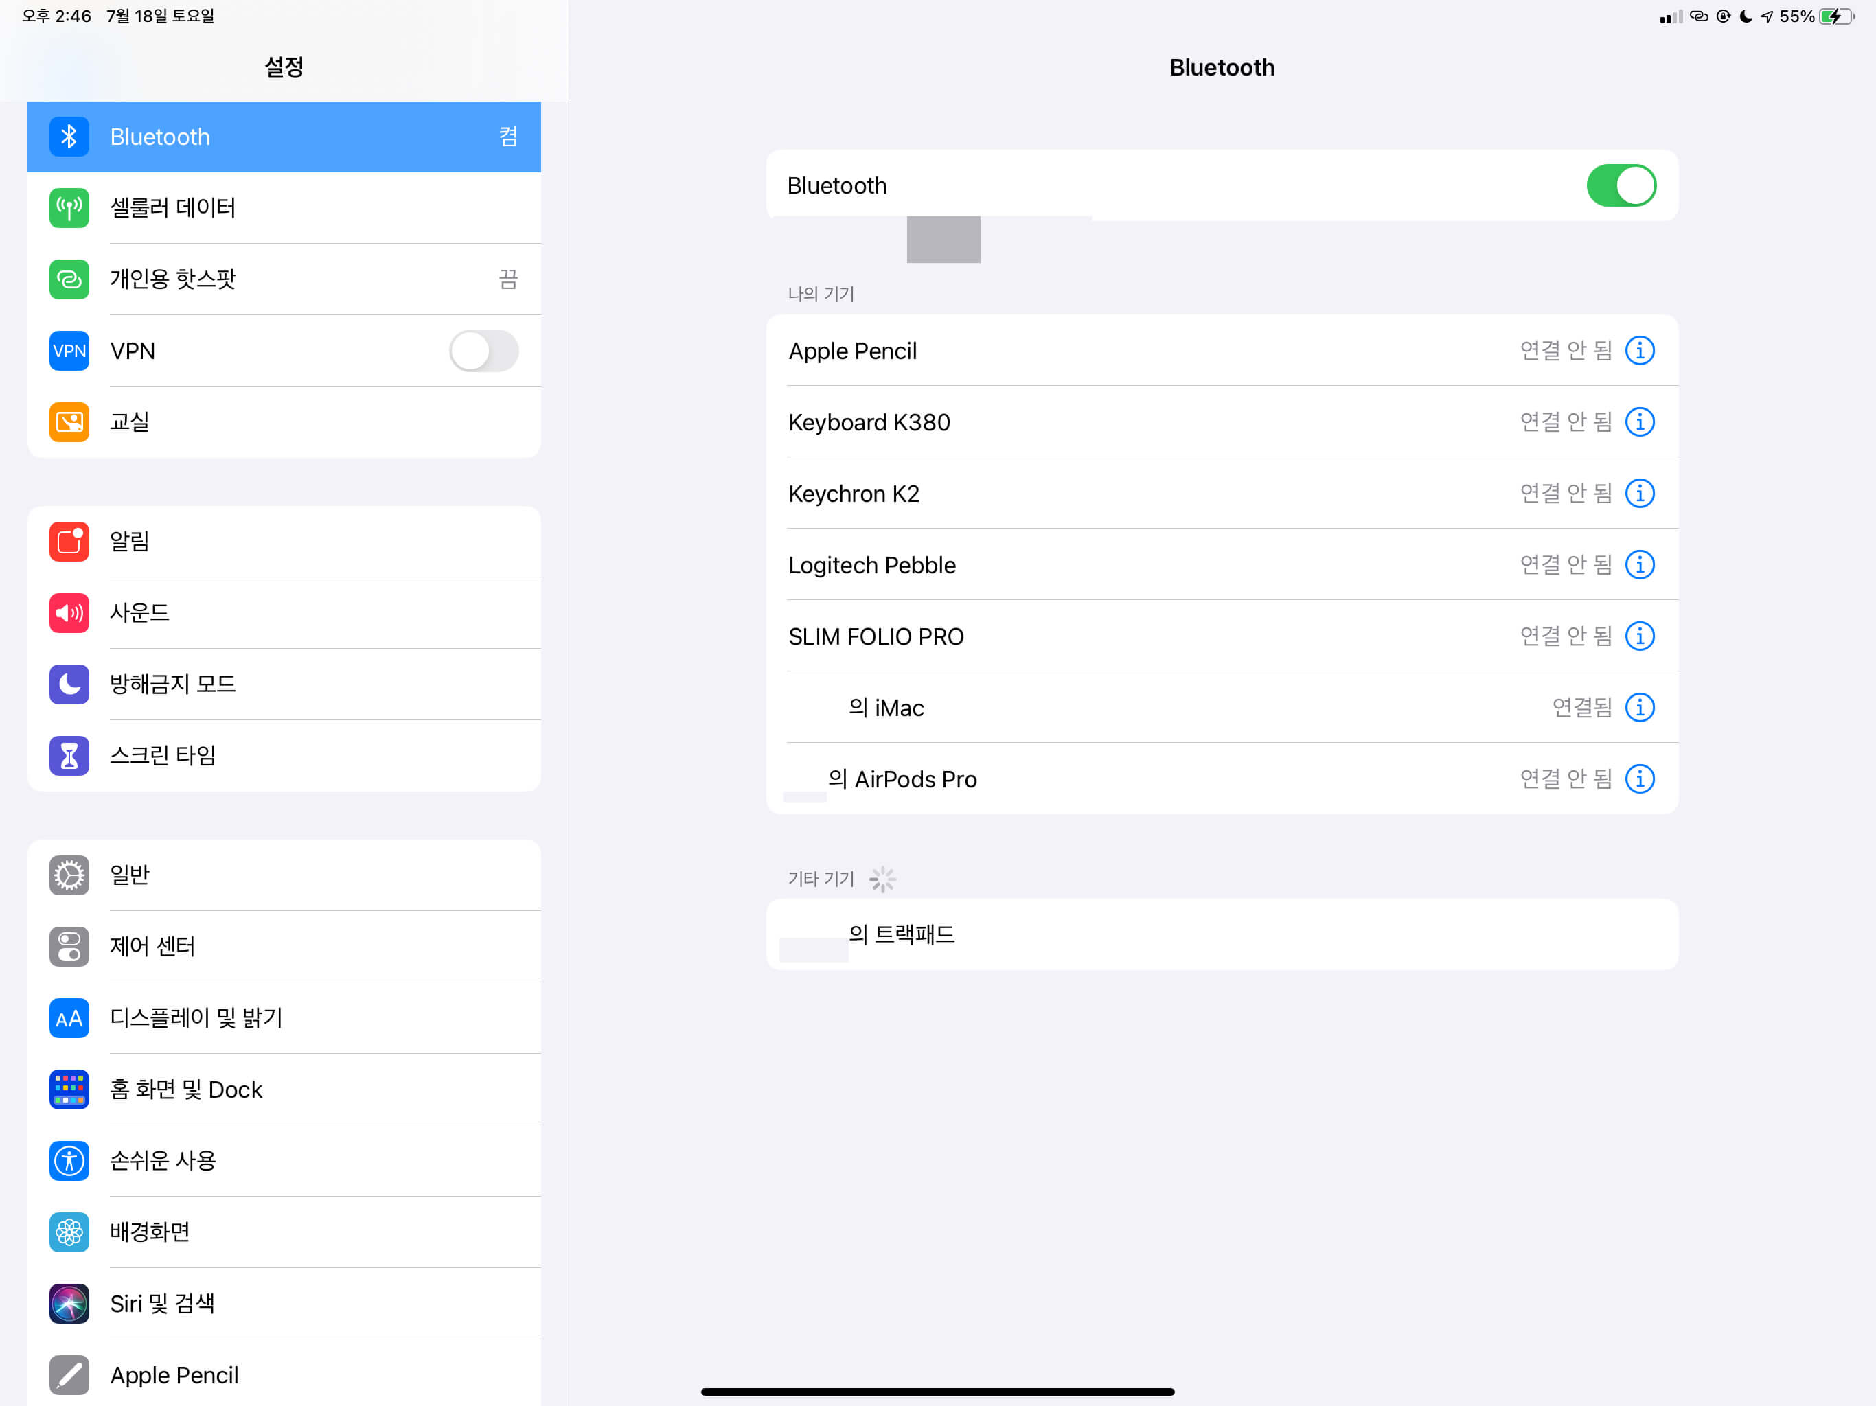Screen dimensions: 1876x1406
Task: Select 일반 in settings sidebar
Action: [x=284, y=875]
